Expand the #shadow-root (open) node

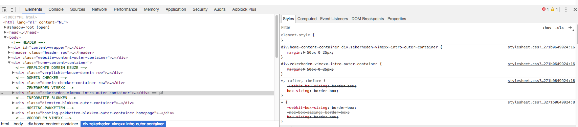(x=5, y=28)
